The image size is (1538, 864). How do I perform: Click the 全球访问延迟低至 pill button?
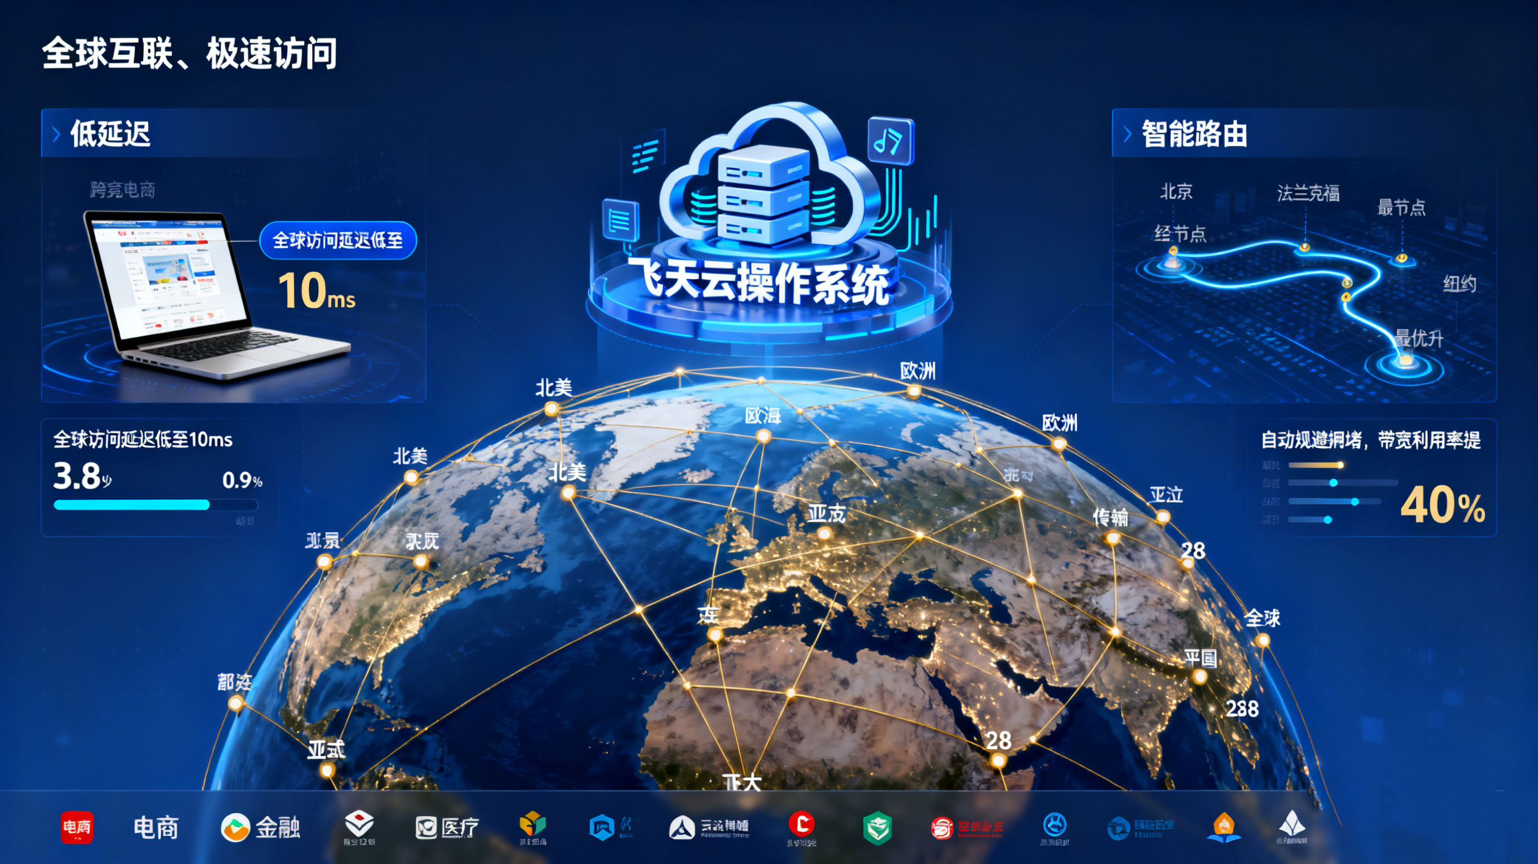pos(338,240)
